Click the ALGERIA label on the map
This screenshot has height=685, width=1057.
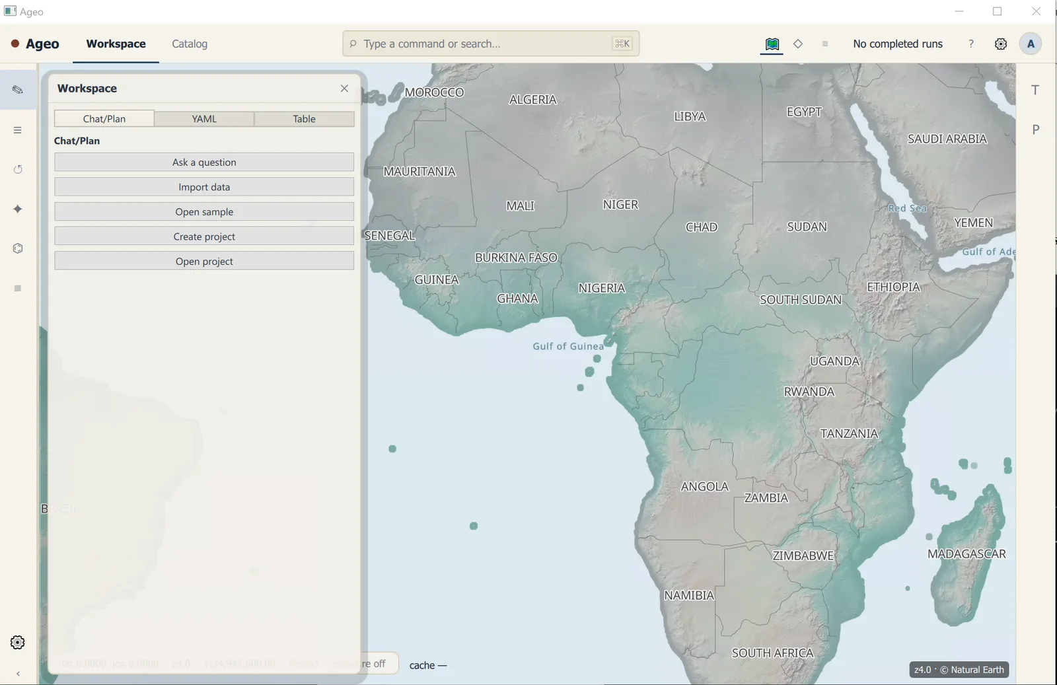pos(532,99)
